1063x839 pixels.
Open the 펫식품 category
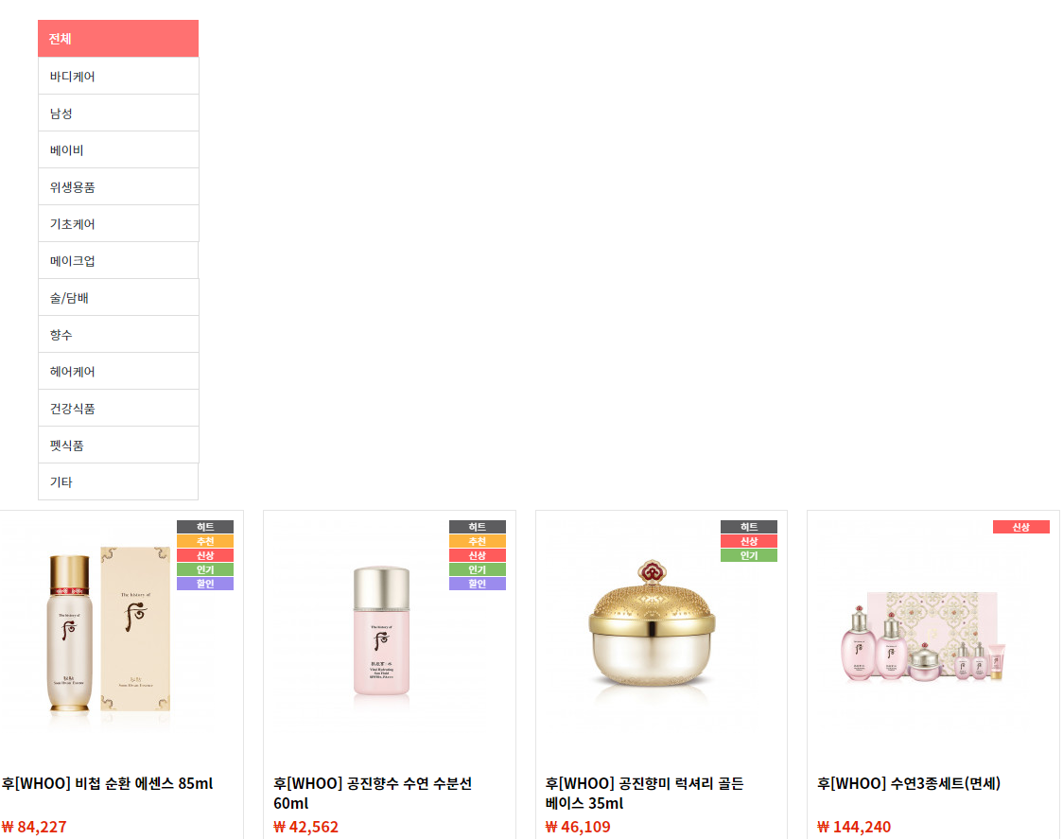click(118, 445)
